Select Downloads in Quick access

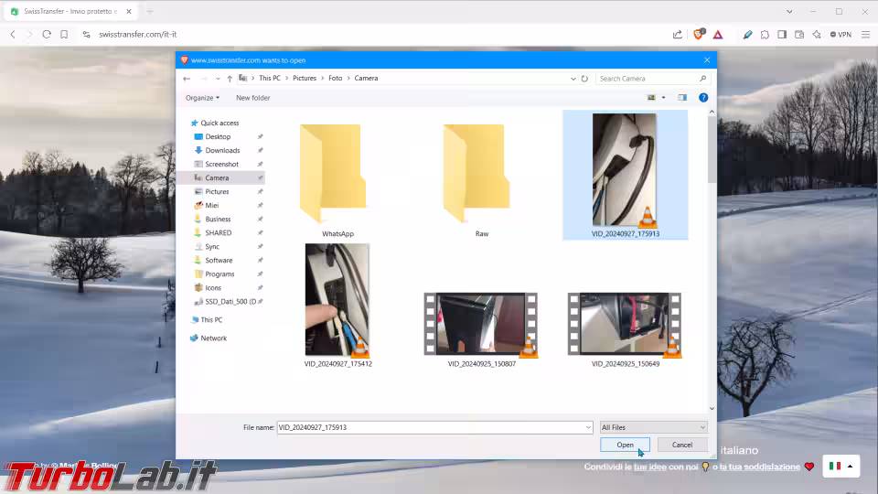[222, 150]
